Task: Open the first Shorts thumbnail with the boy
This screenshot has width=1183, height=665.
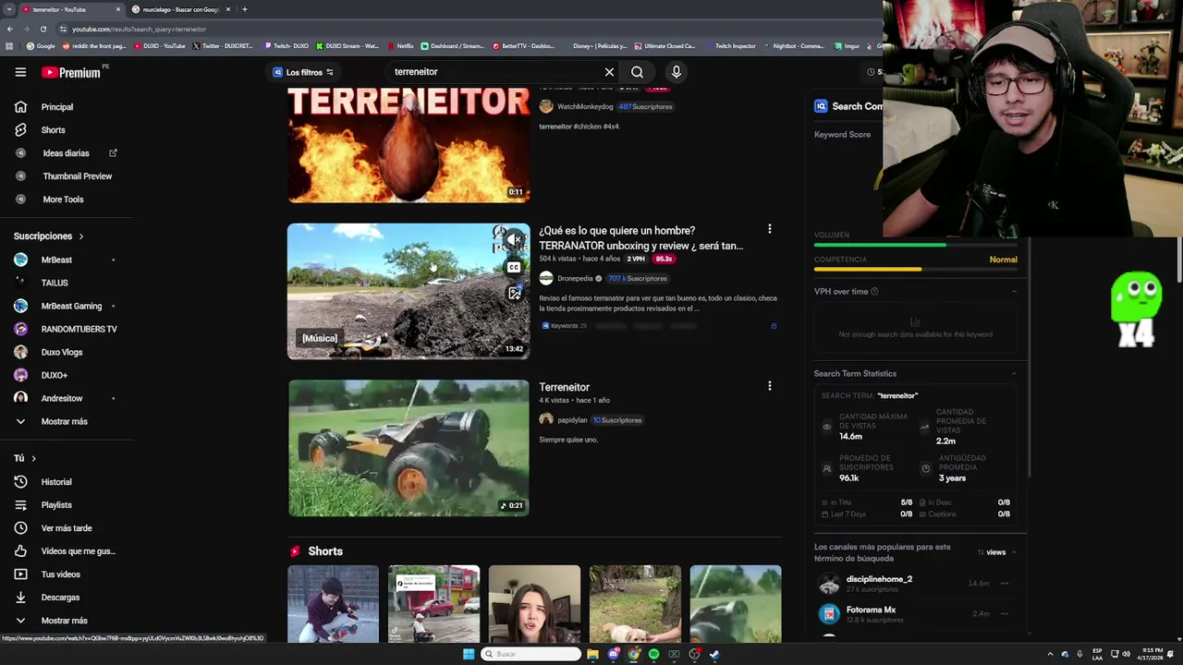Action: tap(333, 604)
